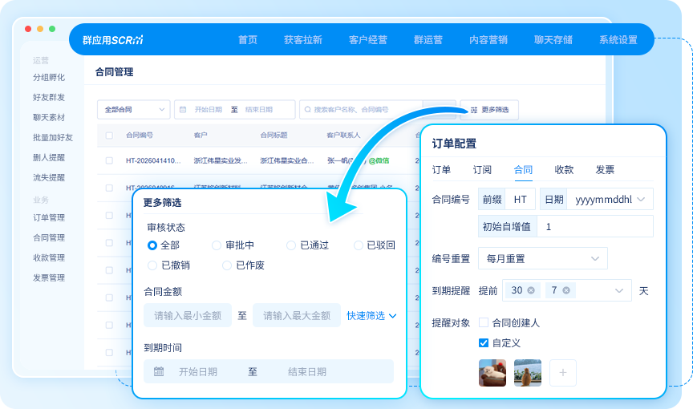Uncheck the 自定义 checkbox
693x409 pixels.
tap(484, 342)
